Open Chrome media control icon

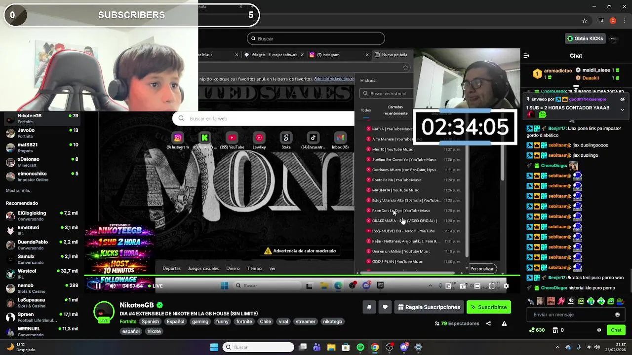pyautogui.click(x=601, y=21)
